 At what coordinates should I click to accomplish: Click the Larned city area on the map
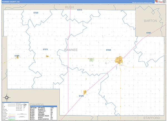[119, 60]
